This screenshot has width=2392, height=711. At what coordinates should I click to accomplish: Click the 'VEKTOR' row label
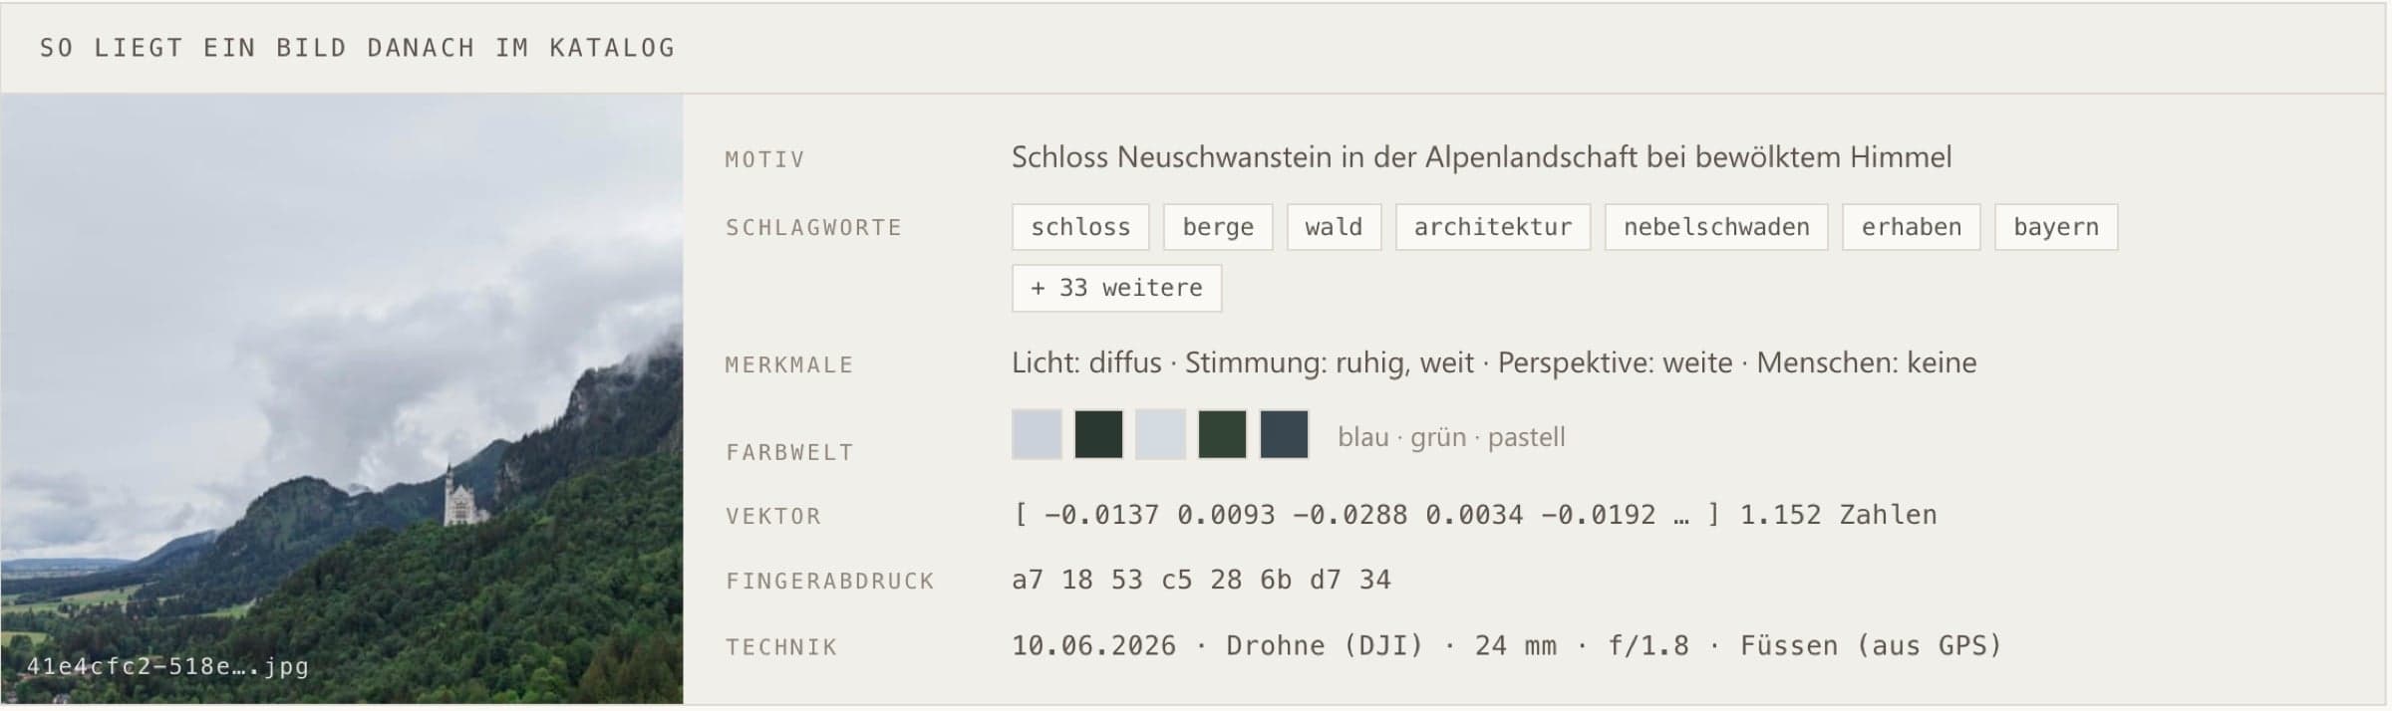pos(773,516)
